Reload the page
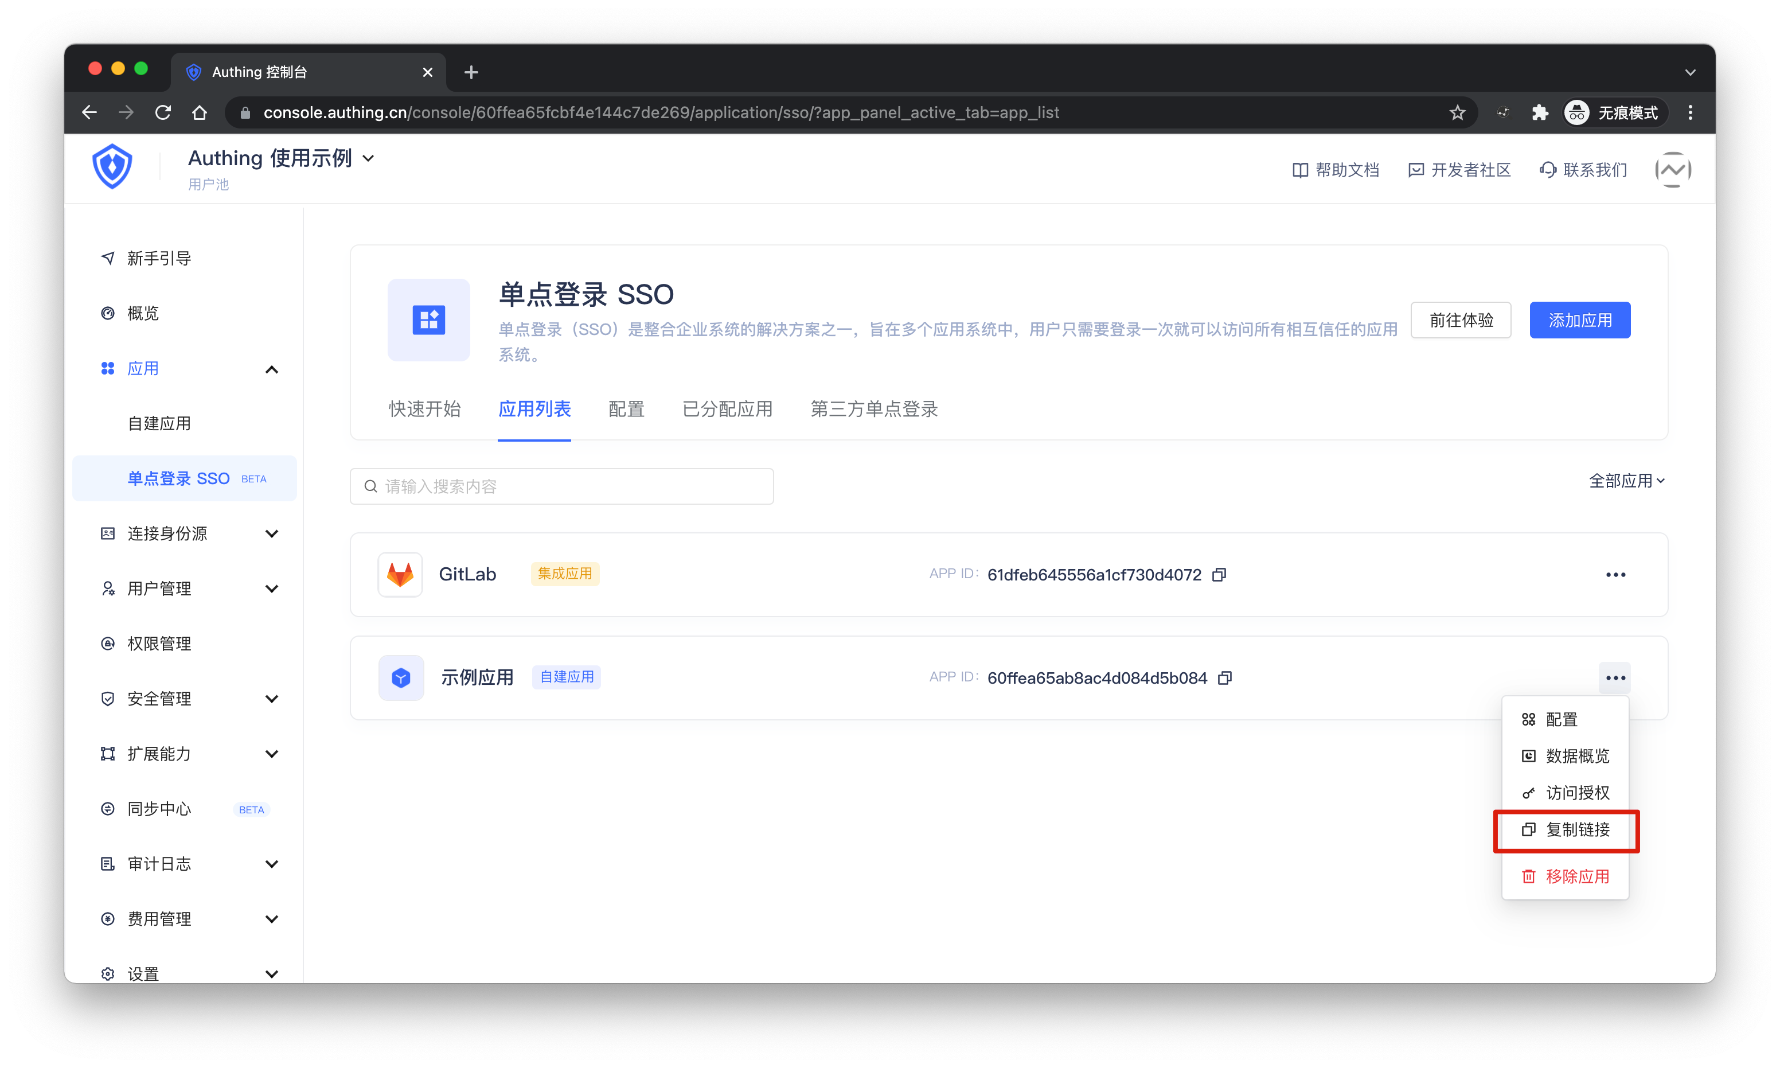This screenshot has width=1780, height=1068. tap(163, 112)
